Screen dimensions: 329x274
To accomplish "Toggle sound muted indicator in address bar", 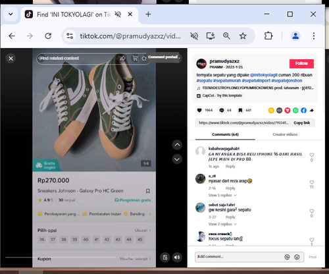I will click(194, 36).
